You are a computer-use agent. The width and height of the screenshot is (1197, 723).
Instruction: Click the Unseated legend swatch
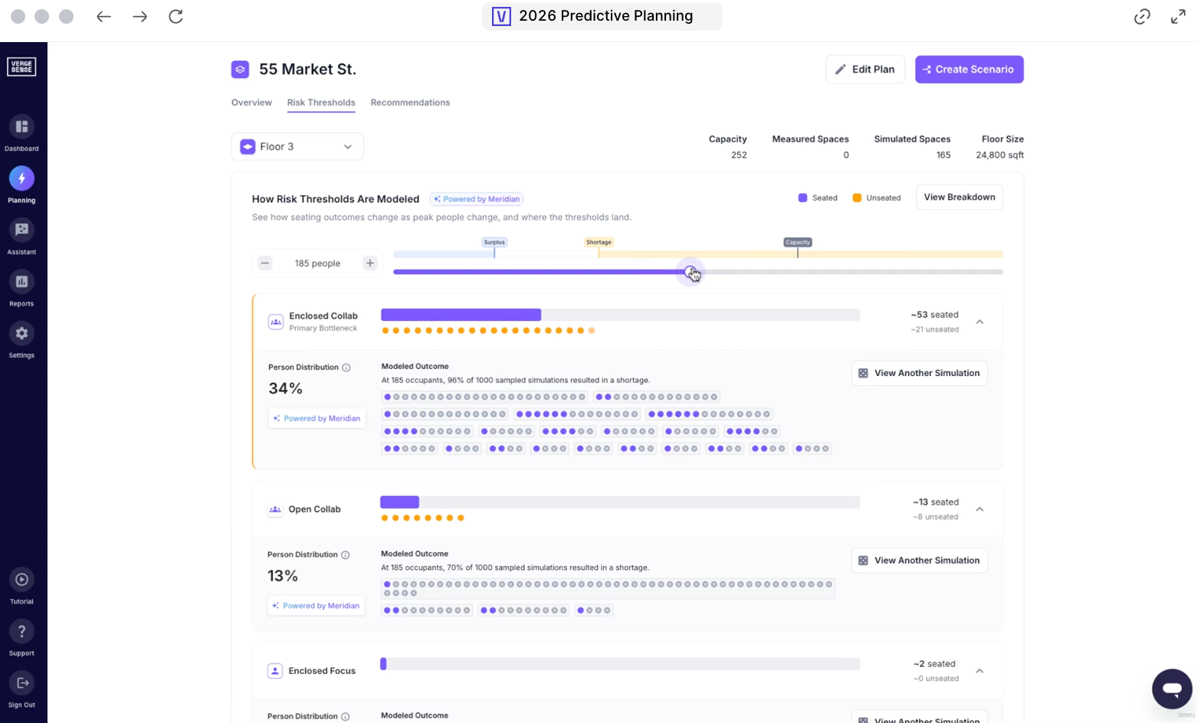pos(857,198)
